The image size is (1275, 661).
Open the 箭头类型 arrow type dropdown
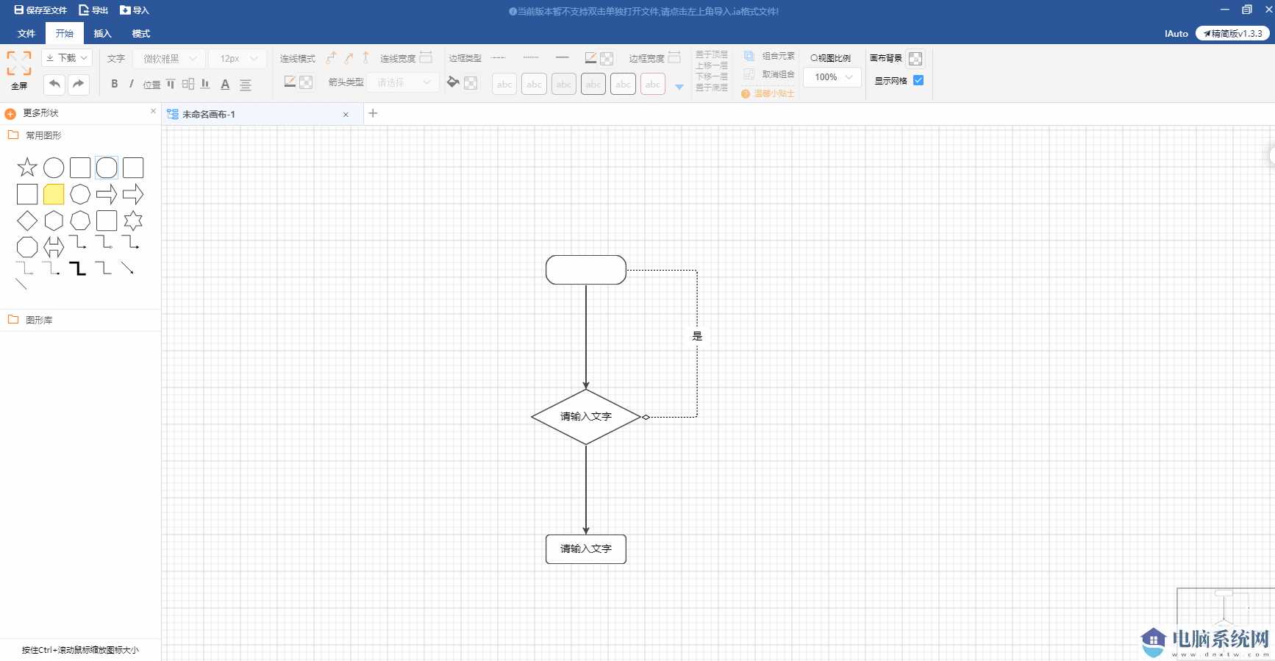pyautogui.click(x=404, y=82)
